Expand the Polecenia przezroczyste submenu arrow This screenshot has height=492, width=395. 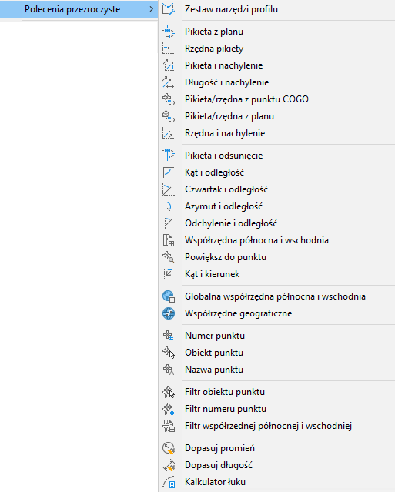tap(152, 9)
